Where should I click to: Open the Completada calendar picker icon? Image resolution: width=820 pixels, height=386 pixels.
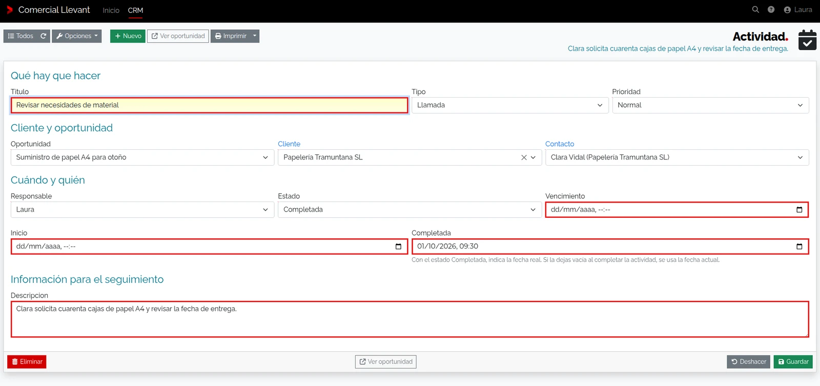click(799, 246)
